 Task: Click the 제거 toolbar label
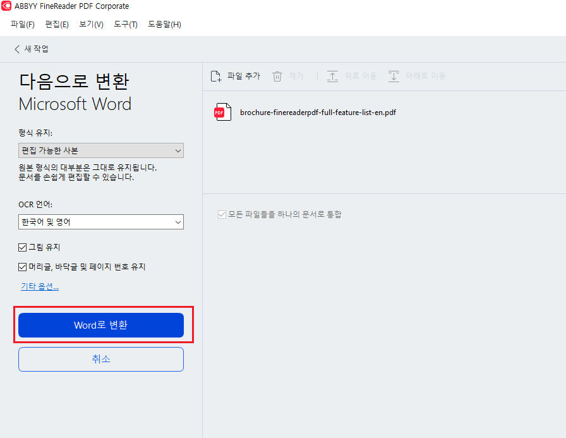296,76
